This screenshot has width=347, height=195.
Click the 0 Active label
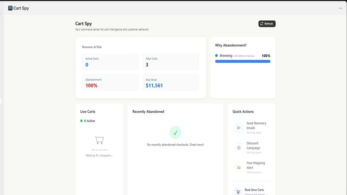(x=89, y=121)
